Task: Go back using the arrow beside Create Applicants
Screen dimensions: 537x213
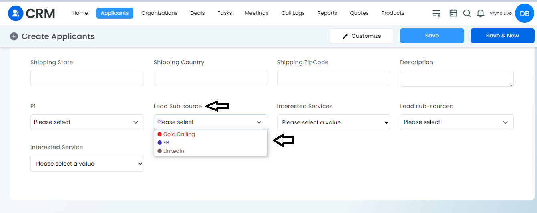Action: [x=14, y=36]
